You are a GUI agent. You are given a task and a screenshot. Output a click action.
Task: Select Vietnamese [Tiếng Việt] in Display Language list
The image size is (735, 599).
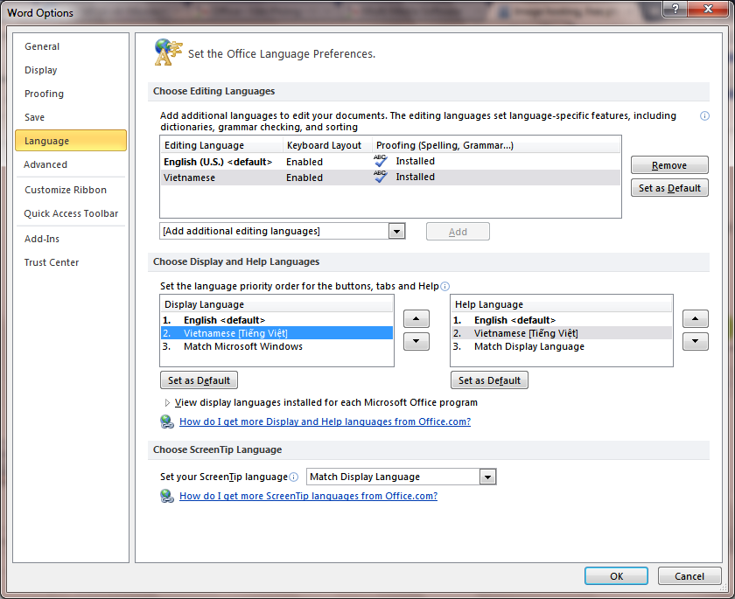(276, 333)
